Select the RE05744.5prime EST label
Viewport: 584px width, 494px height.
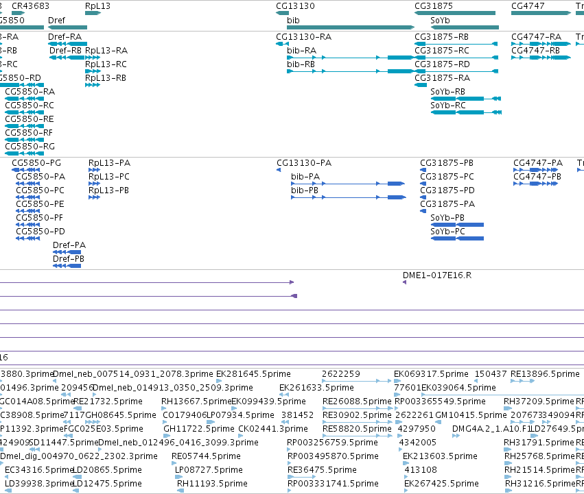(x=206, y=456)
